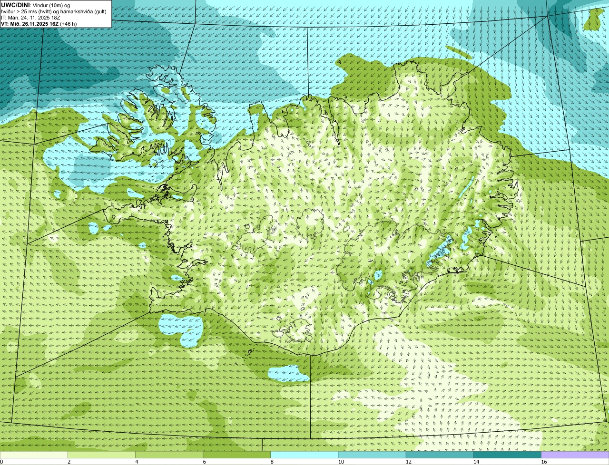Choose the 12–14 m/s teal legend swatch
Screen dimensions: 609x465
[440, 455]
